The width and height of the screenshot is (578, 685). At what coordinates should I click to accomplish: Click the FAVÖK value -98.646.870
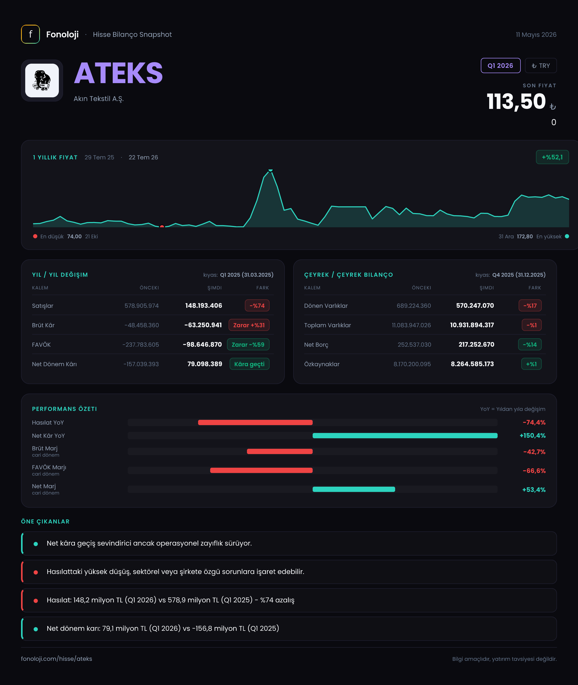click(x=202, y=344)
